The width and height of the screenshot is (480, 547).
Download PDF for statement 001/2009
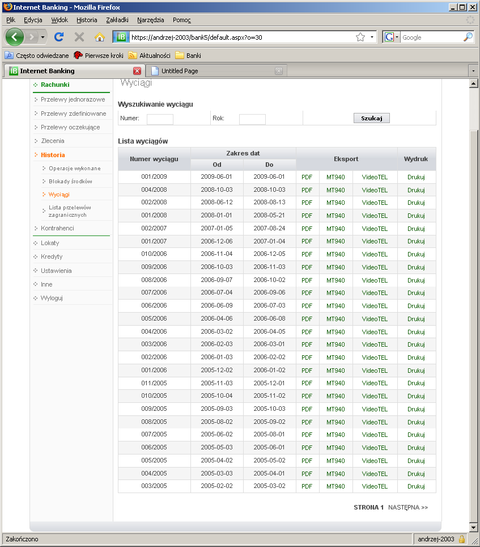[x=307, y=177]
